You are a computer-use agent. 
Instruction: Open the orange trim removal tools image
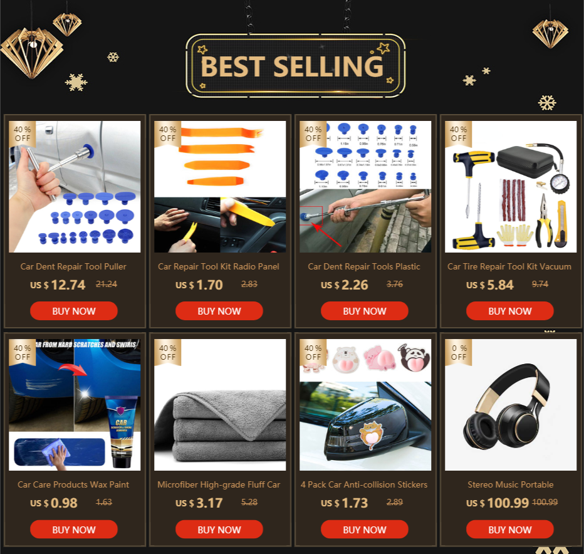(220, 187)
